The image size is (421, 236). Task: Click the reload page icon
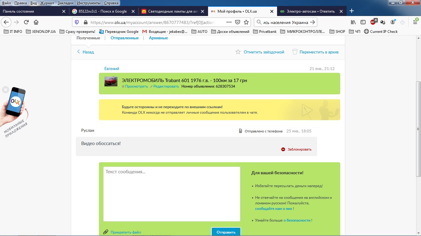pyautogui.click(x=26, y=22)
